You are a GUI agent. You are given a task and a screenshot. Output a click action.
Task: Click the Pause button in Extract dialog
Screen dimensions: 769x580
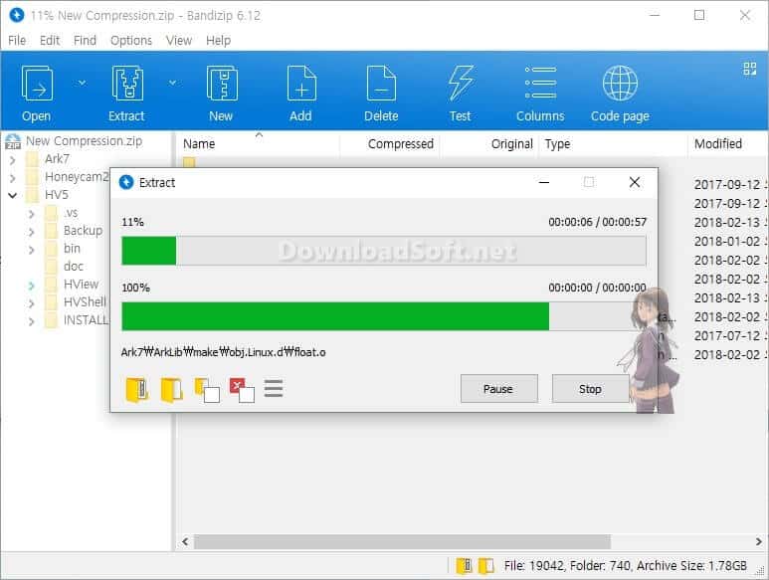point(498,389)
